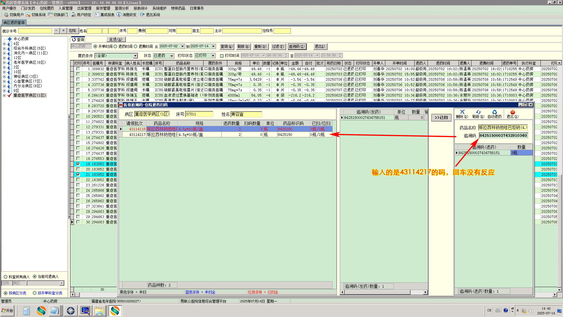The width and height of the screenshot is (563, 317).
Task: Open the 摆药条件 全部 dropdown
Action: click(x=135, y=56)
